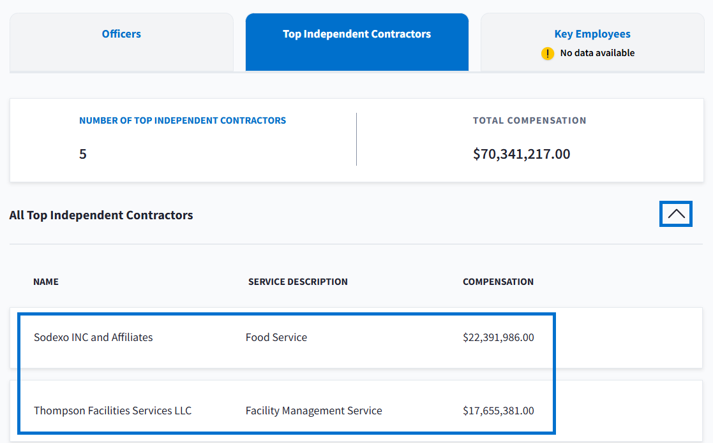Select the Sodexo INC and Affiliates name
The width and height of the screenshot is (713, 443).
[x=93, y=338]
